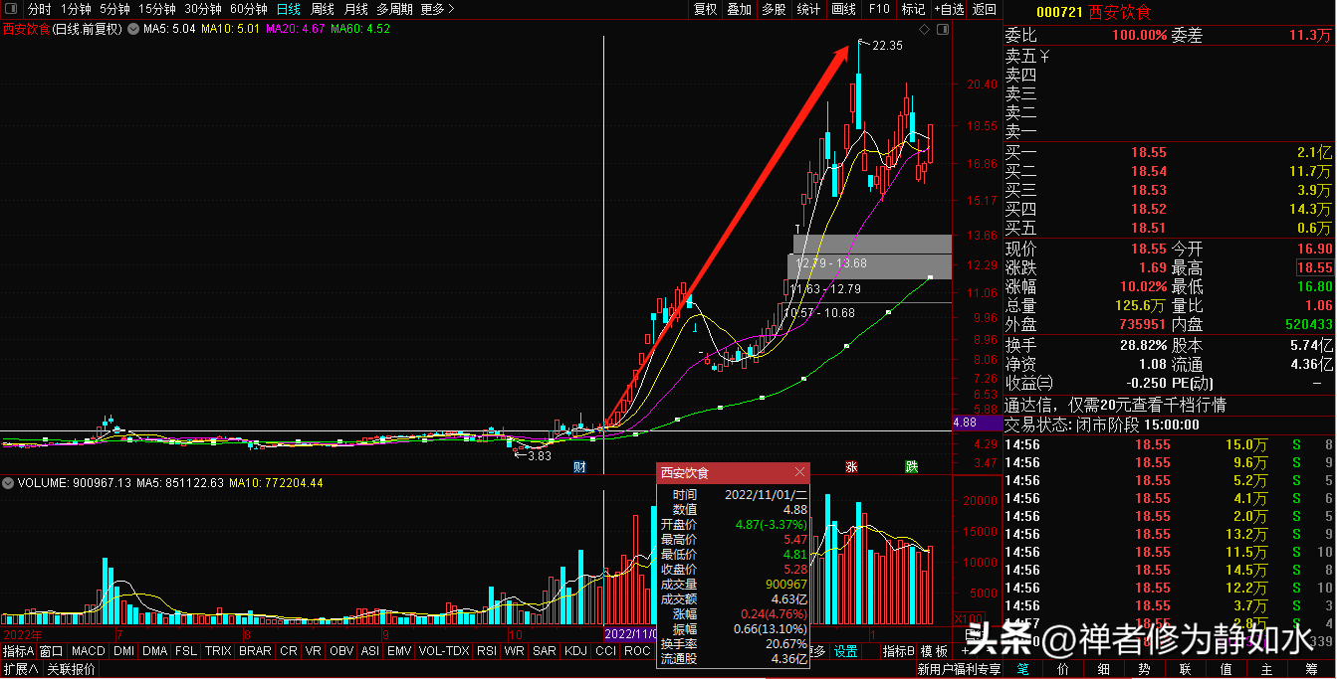Screen dimensions: 1337x679
Task: Select the OBV indicator tab
Action: click(x=341, y=651)
